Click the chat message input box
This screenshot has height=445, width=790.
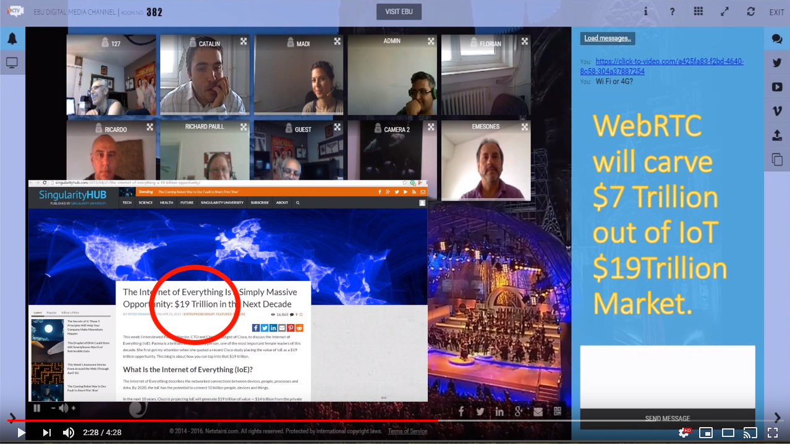click(668, 376)
